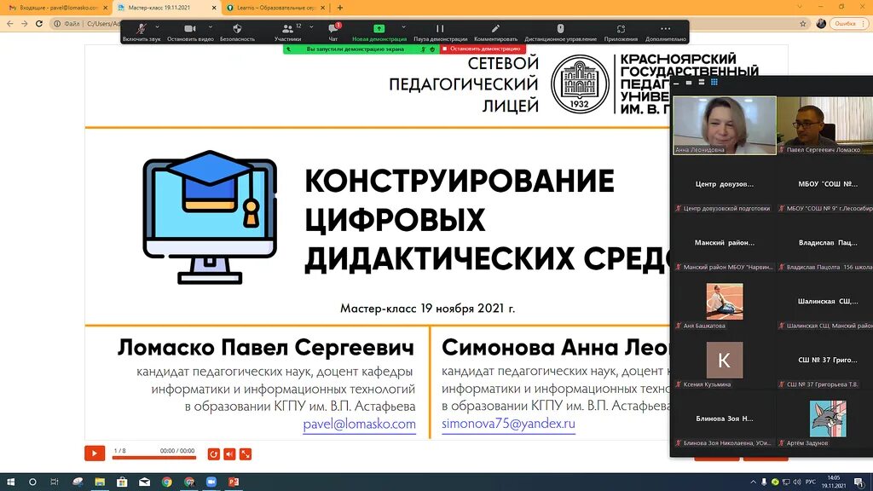Open Windows Start menu

click(x=10, y=482)
